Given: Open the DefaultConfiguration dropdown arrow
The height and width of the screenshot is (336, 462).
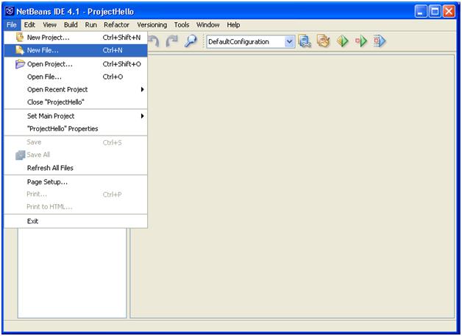Looking at the screenshot, I should click(x=290, y=41).
